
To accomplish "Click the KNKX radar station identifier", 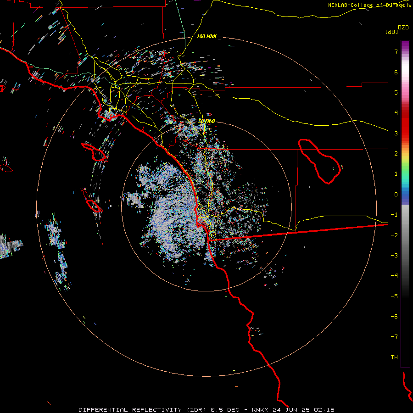I will point(260,410).
